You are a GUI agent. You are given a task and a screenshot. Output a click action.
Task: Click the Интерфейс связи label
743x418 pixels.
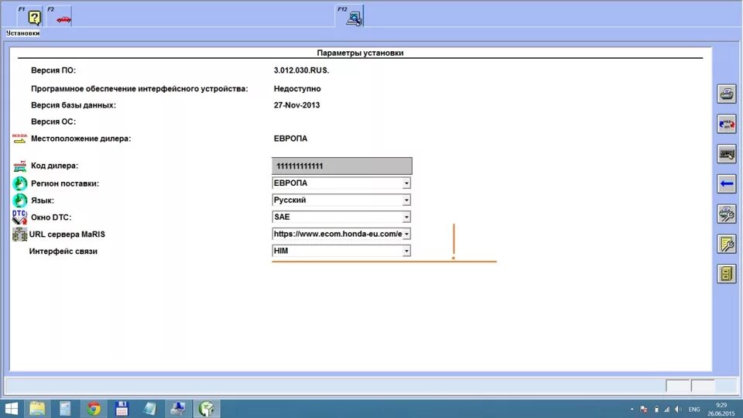[63, 251]
